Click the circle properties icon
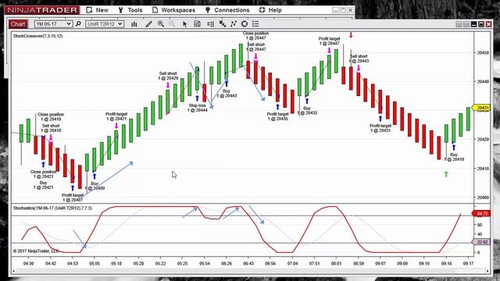 [245, 24]
